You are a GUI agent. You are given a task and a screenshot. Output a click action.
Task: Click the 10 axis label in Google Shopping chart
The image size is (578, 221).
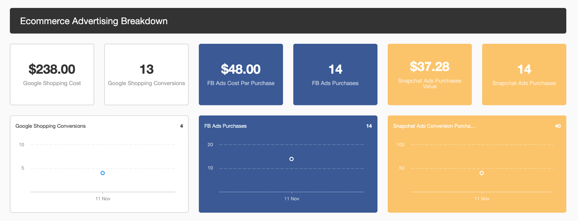[21, 145]
